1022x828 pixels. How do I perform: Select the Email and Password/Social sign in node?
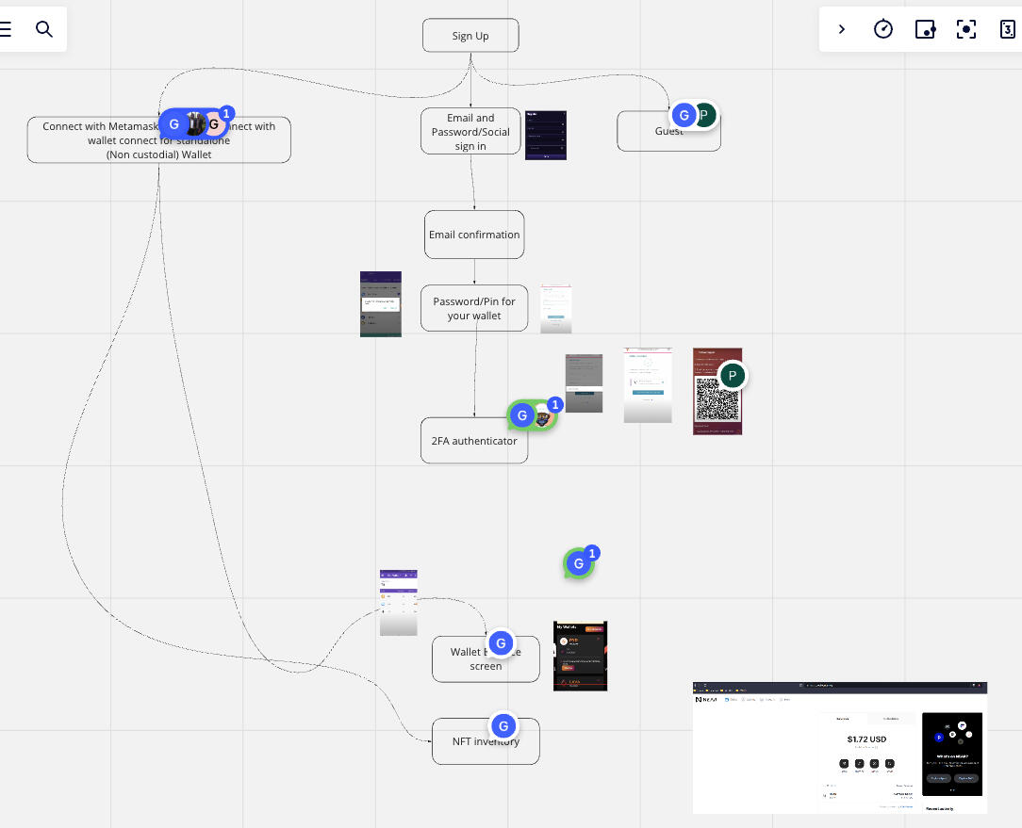coord(470,132)
